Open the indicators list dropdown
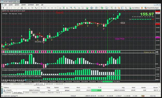 (x=87, y=8)
